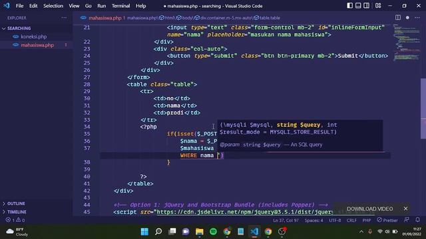This screenshot has height=239, width=426.
Task: Open the weather widget Cloudy
Action: [17, 232]
